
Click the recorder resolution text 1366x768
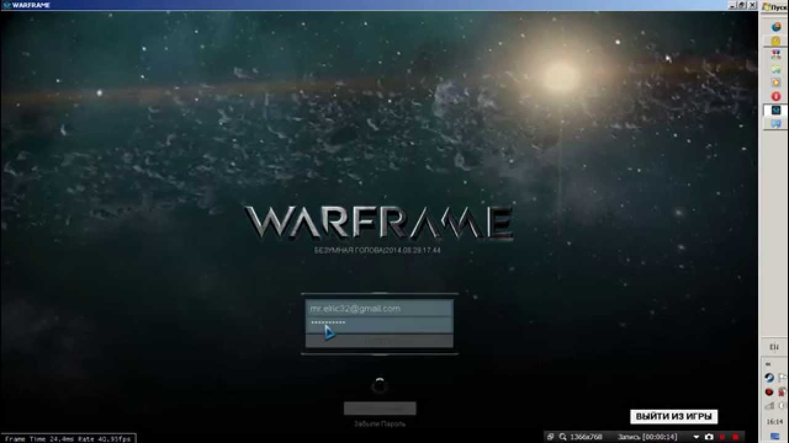click(586, 436)
